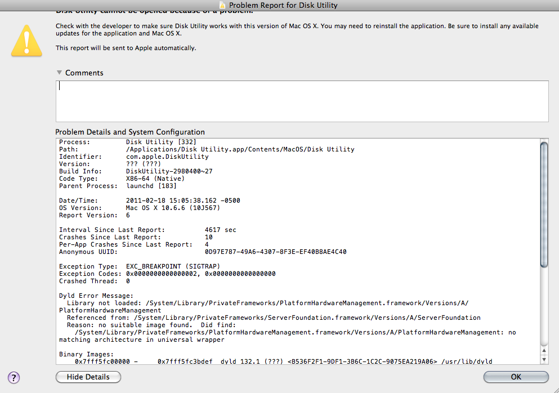Click the '/usr/lib/dyld' binary image line
Screen dimensions: 559x393
point(283,361)
